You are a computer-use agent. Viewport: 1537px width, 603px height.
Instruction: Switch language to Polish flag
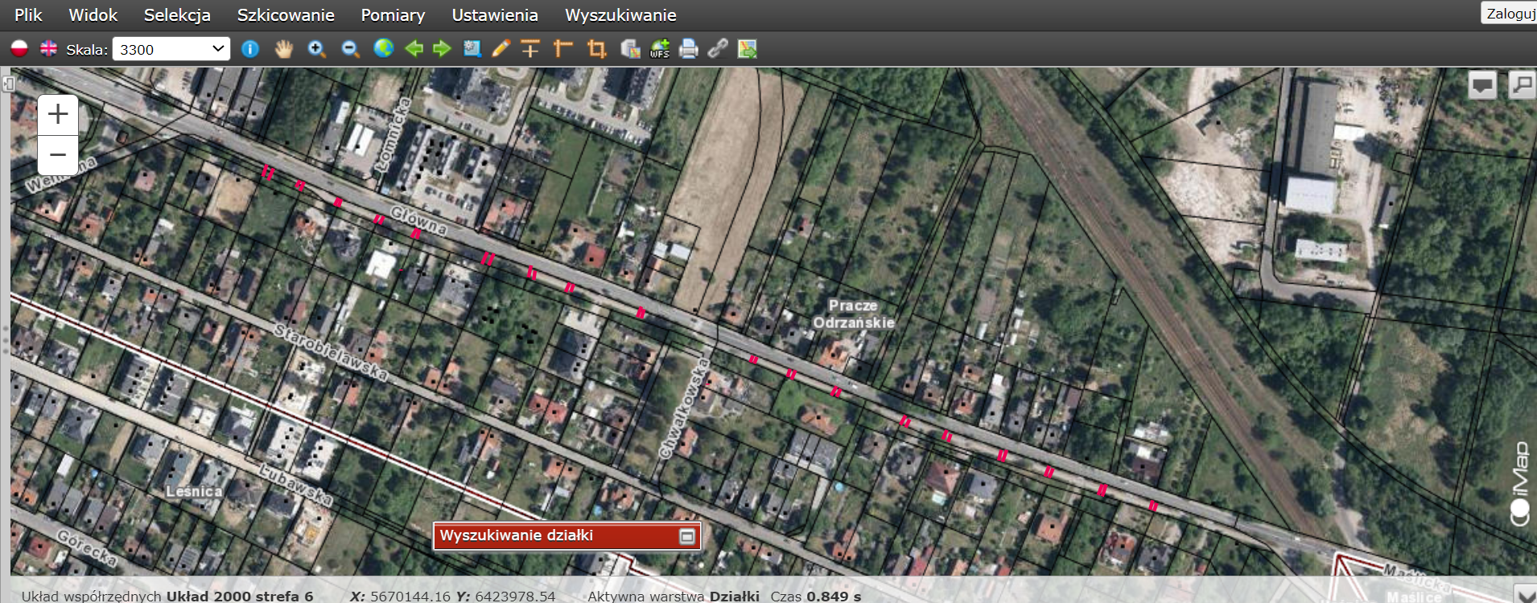pos(19,49)
